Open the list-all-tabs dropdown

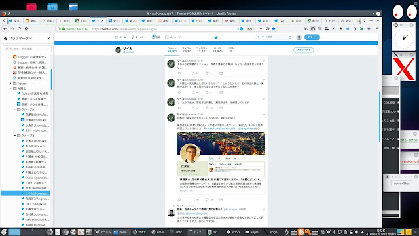(378, 20)
